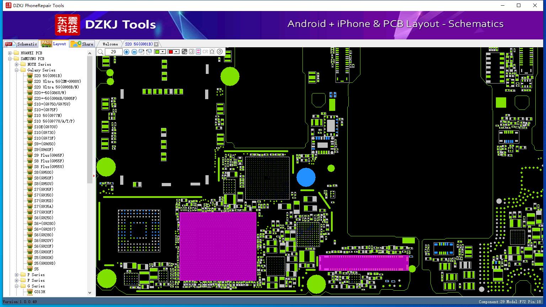Click the PADS icon beside S8 Plus(G955F)

click(30, 161)
